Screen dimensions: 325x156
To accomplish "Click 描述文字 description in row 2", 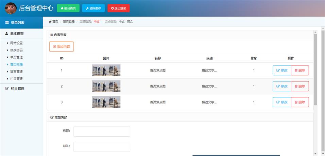I will (x=209, y=86).
